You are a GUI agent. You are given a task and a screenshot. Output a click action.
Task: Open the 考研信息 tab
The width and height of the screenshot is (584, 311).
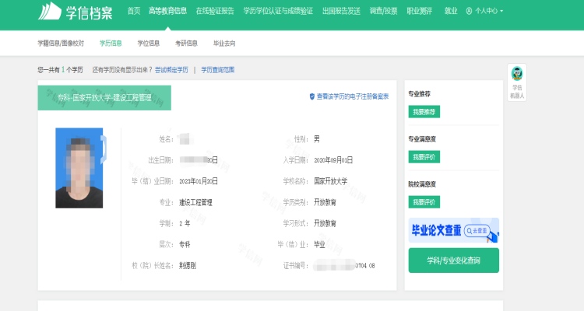tap(186, 43)
